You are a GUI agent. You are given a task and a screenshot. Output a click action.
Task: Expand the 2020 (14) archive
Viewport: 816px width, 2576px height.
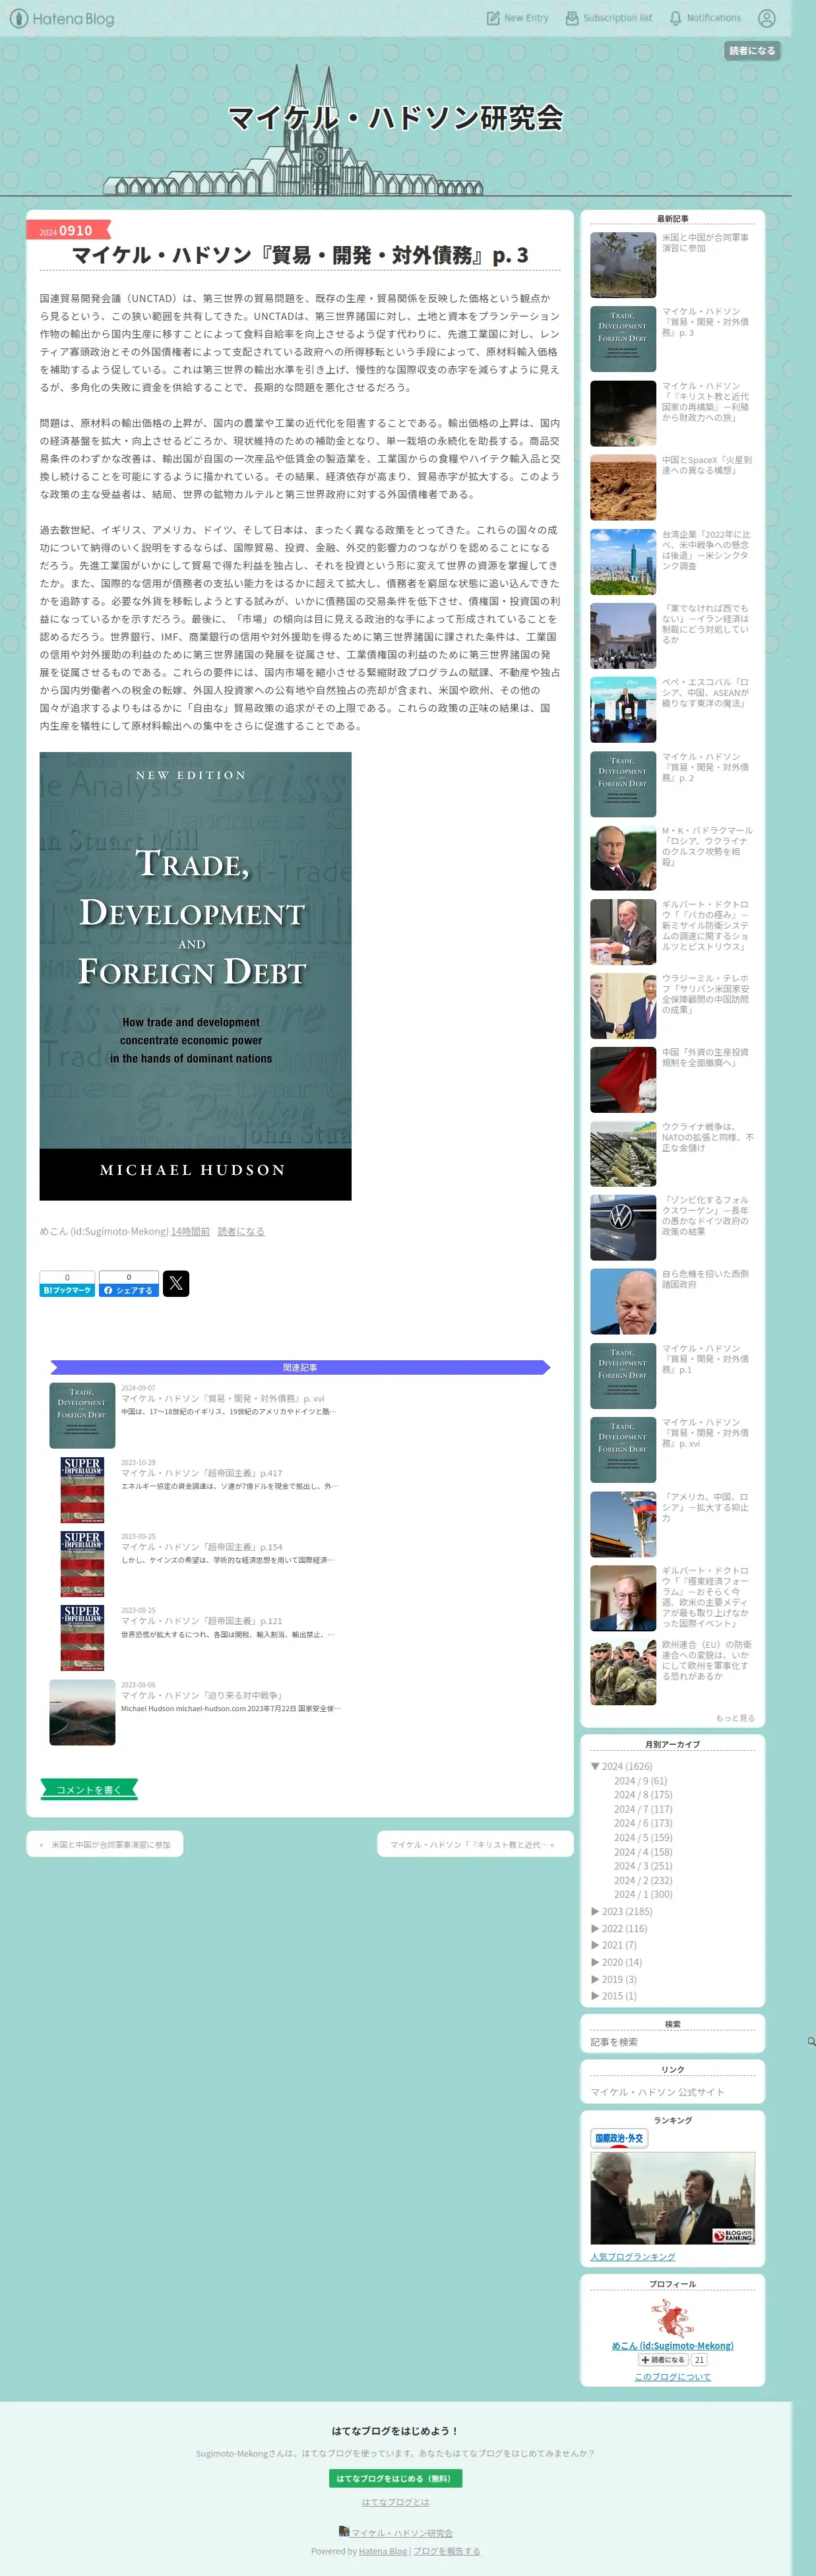[x=595, y=1962]
